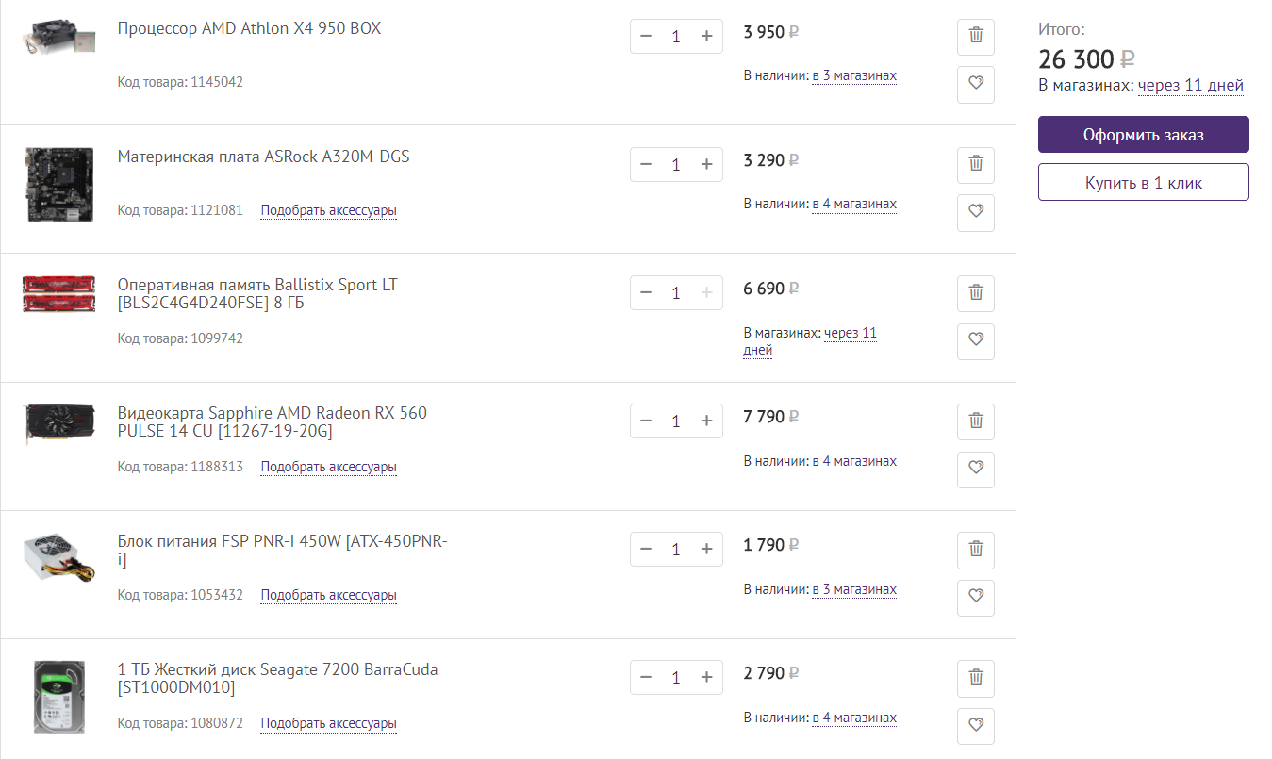
Task: Heart the AMD Athlon X4 950 processor
Action: coord(976,83)
